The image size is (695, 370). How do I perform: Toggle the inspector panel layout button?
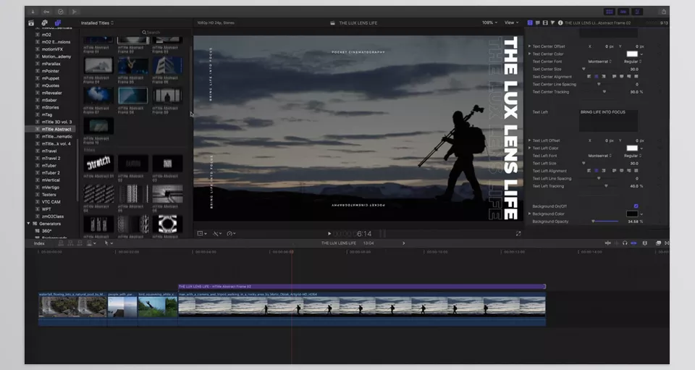pos(637,12)
